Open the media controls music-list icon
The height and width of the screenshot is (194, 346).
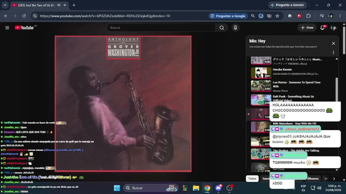click(322, 16)
